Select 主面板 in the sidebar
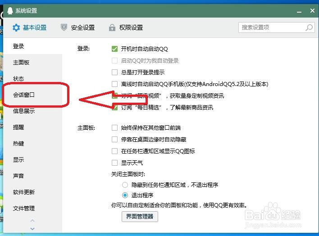The height and width of the screenshot is (236, 319). pos(32,63)
